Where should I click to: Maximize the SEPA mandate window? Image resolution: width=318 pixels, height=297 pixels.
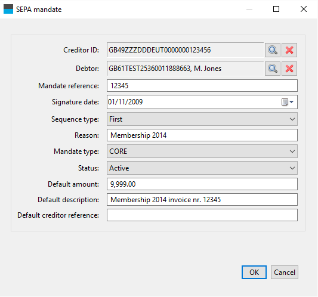click(276, 9)
